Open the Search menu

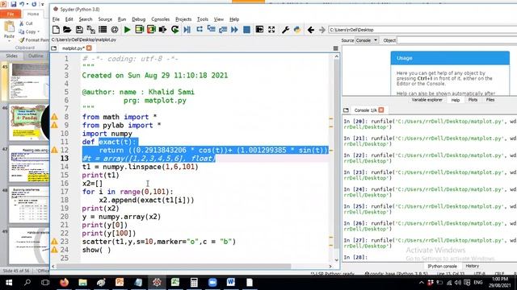point(86,19)
